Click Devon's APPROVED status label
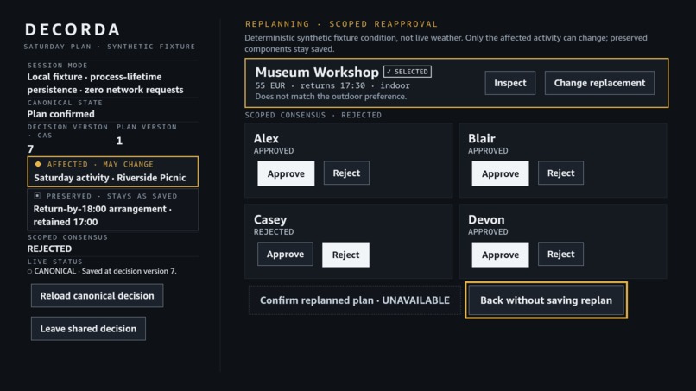 coord(488,231)
